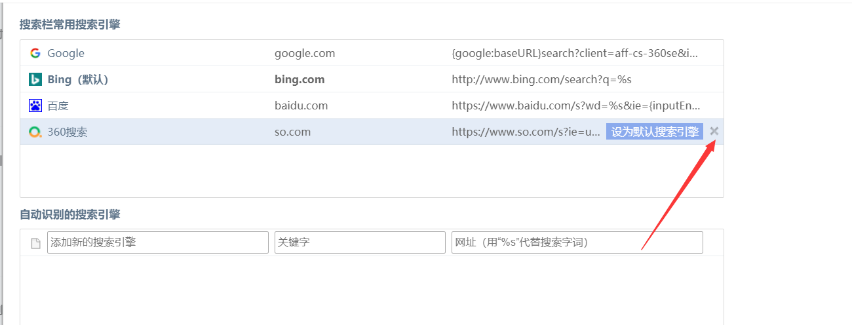Viewport: 852px width, 325px height.
Task: Remove 360搜索 with the X button
Action: click(714, 131)
